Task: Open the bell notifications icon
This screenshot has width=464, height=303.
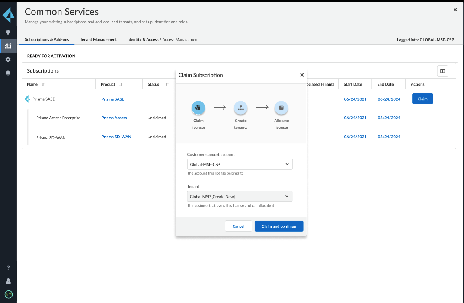Action: (8, 73)
